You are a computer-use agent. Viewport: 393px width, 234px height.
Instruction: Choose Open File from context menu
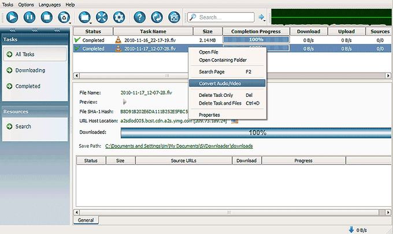209,52
